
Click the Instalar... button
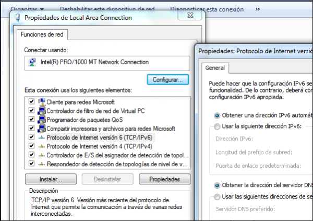pos(51,179)
